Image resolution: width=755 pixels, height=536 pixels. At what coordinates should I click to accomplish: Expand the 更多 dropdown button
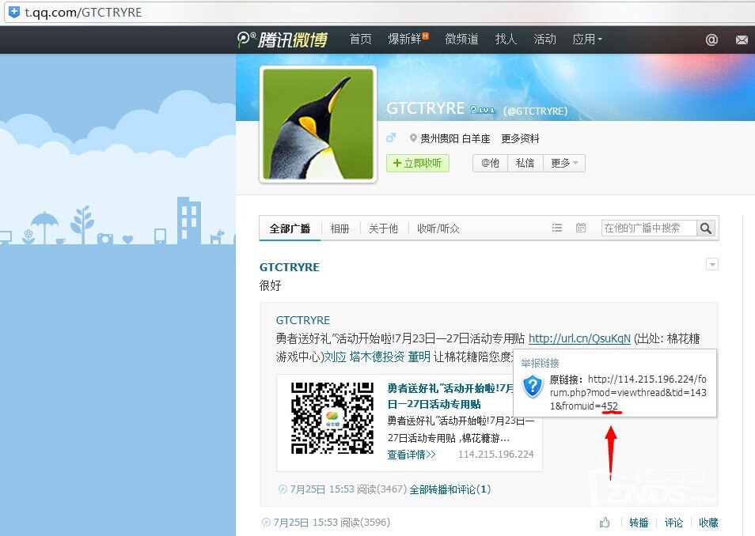click(564, 163)
